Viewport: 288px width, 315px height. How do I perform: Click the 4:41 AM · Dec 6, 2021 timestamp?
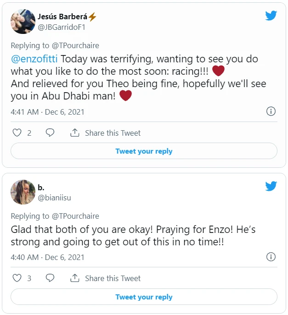[48, 111]
